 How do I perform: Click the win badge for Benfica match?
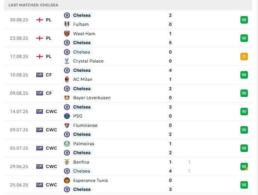[x=244, y=167]
